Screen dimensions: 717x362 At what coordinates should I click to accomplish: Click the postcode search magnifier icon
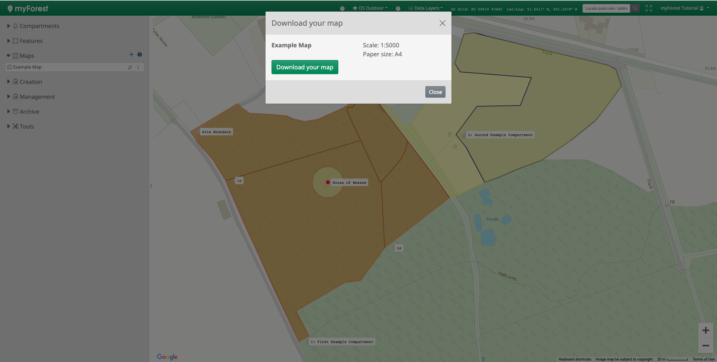pos(635,8)
